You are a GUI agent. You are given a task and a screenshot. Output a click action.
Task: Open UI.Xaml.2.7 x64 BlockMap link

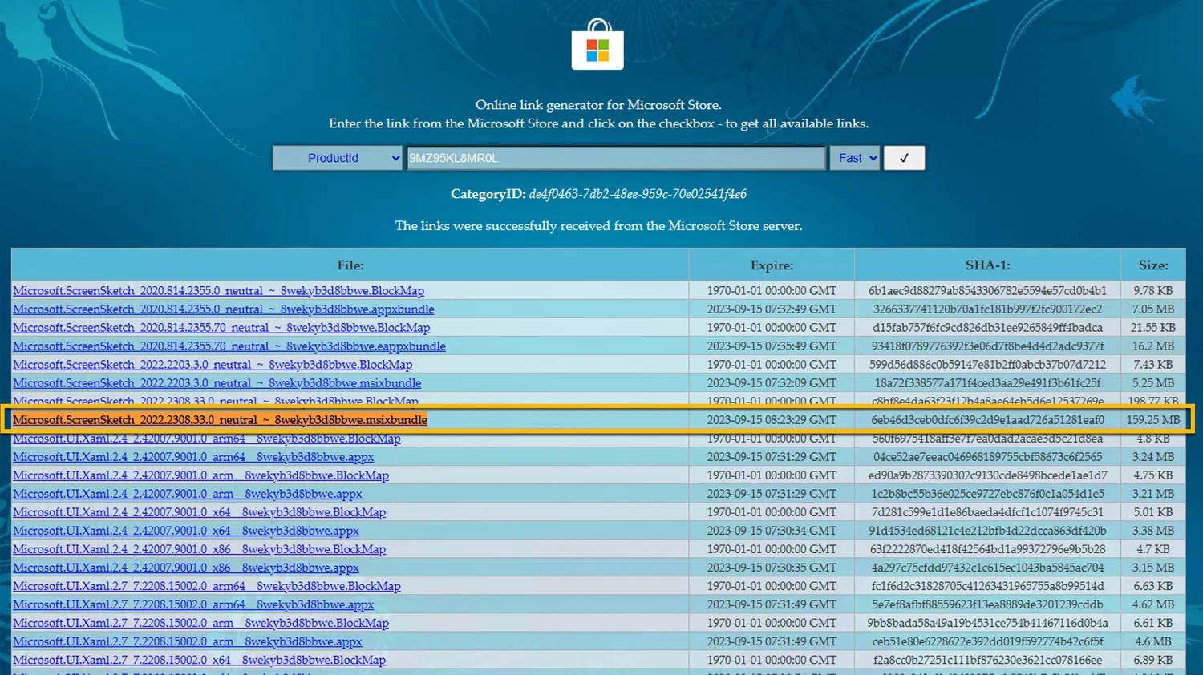pos(199,660)
